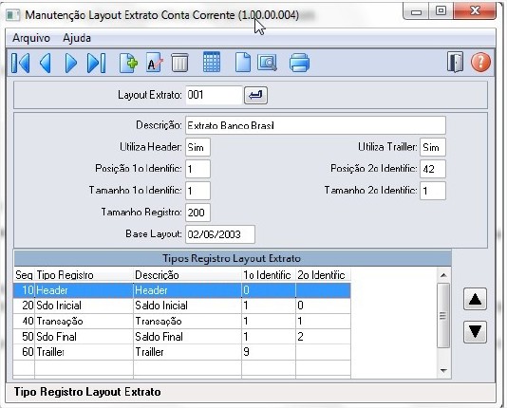The height and width of the screenshot is (408, 507).
Task: Click the edit record icon
Action: [154, 63]
